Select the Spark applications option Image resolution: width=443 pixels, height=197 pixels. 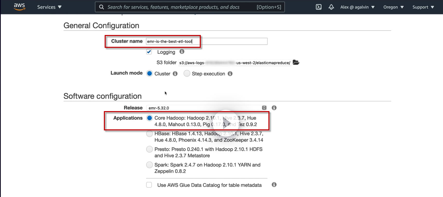click(149, 165)
